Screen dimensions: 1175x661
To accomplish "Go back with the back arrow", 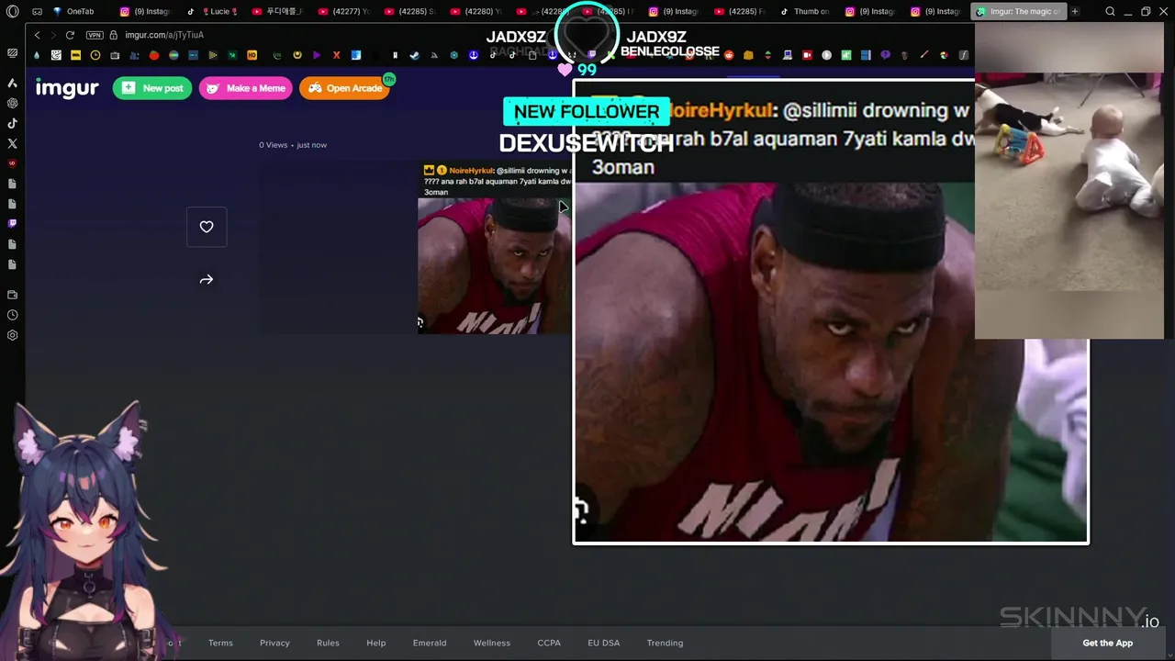I will [x=37, y=35].
